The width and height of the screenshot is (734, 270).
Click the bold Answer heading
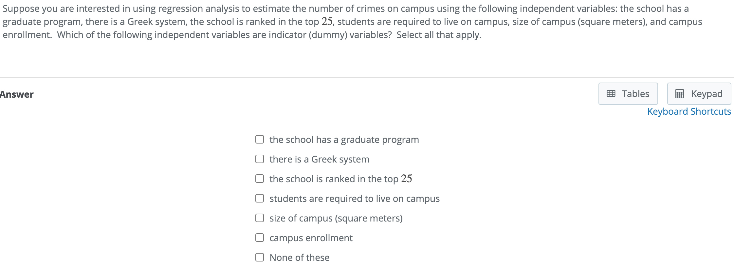17,94
